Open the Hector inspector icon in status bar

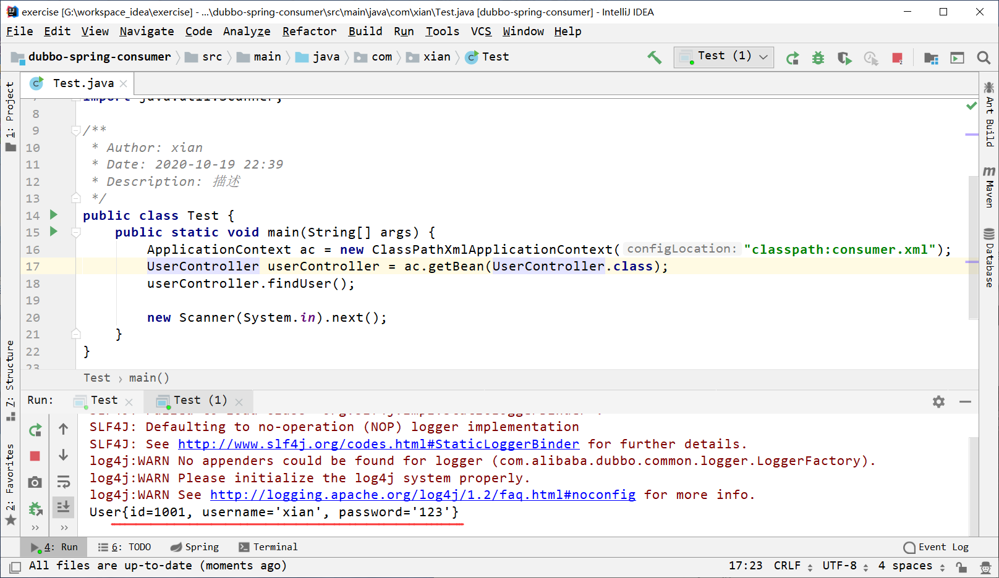click(x=986, y=566)
